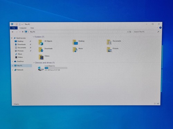The height and width of the screenshot is (129, 173).
Task: Refresh the This PC view
Action: [x=130, y=32]
